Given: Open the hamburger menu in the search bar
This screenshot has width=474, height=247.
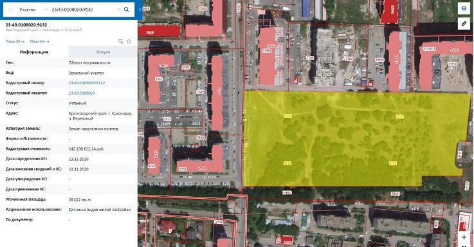Looking at the screenshot, I should tap(10, 10).
